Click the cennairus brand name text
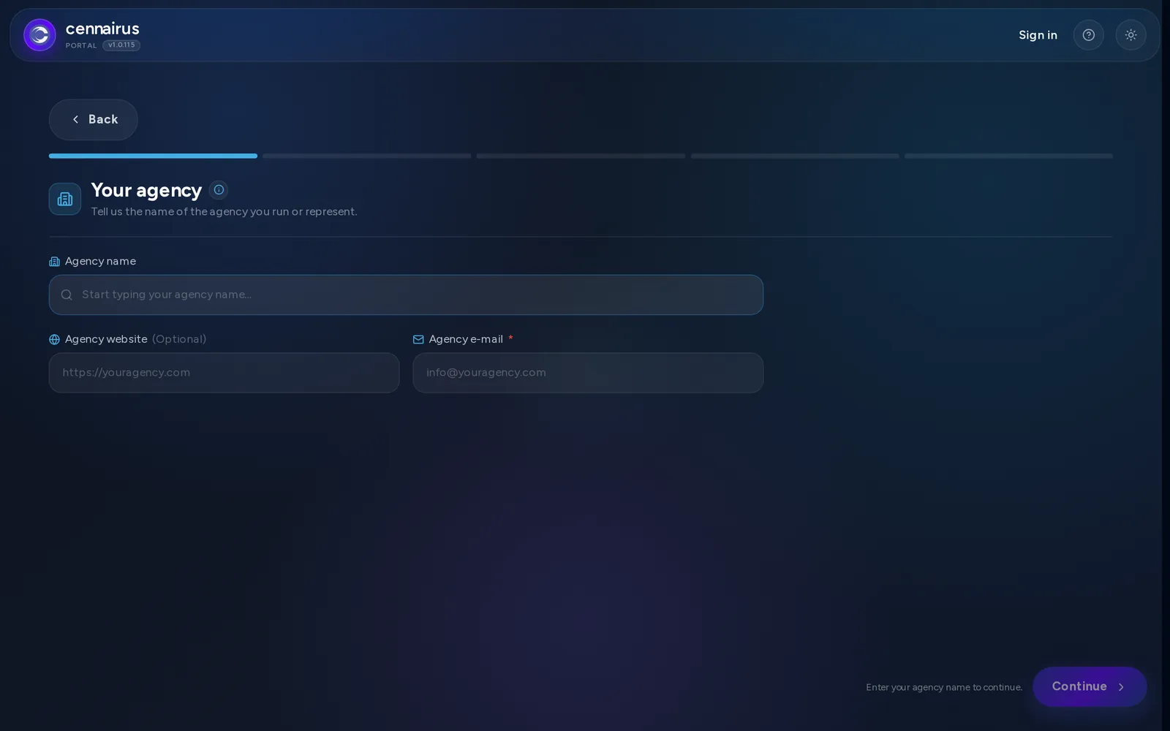The height and width of the screenshot is (731, 1170). tap(102, 29)
